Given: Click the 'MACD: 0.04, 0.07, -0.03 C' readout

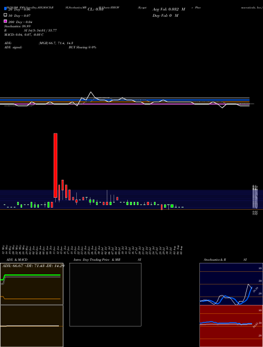Looking at the screenshot, I should 24,35.
